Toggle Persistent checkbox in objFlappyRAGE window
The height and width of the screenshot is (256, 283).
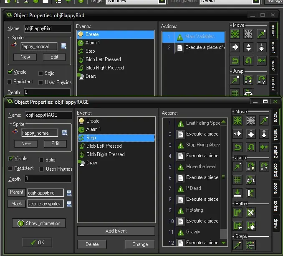coord(10,169)
